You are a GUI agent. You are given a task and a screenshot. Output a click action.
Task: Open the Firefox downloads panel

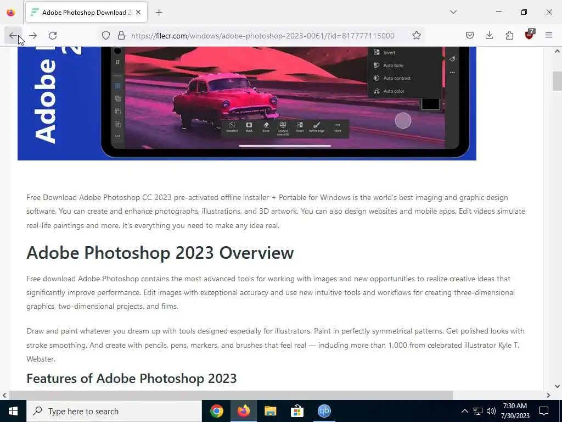tap(489, 36)
